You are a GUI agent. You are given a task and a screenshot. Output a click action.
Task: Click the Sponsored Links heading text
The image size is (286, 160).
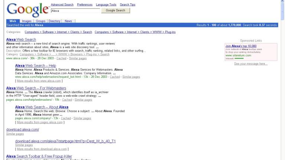(251, 41)
